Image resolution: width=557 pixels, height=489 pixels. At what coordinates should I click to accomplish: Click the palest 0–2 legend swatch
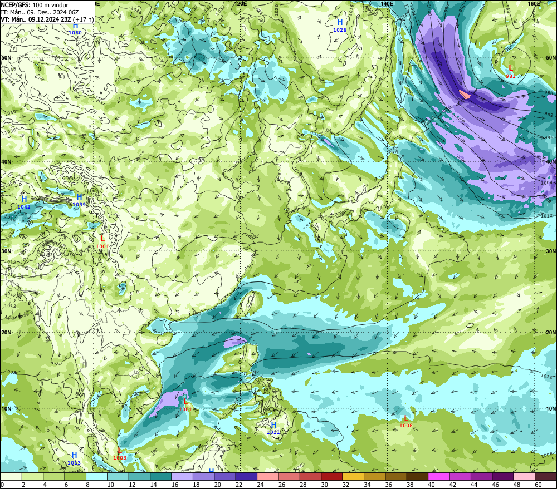[11, 477]
